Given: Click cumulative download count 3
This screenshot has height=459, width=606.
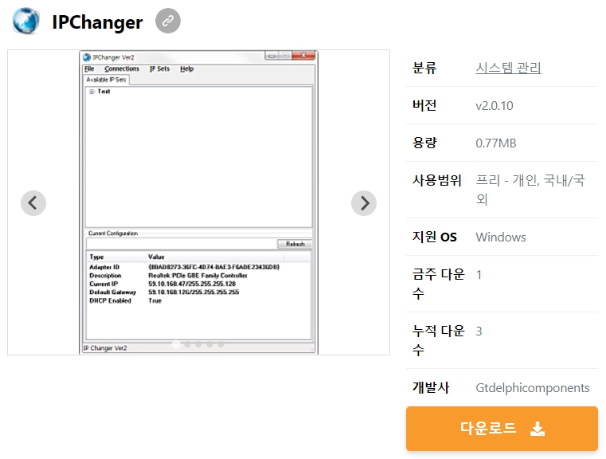Looking at the screenshot, I should pos(479,331).
